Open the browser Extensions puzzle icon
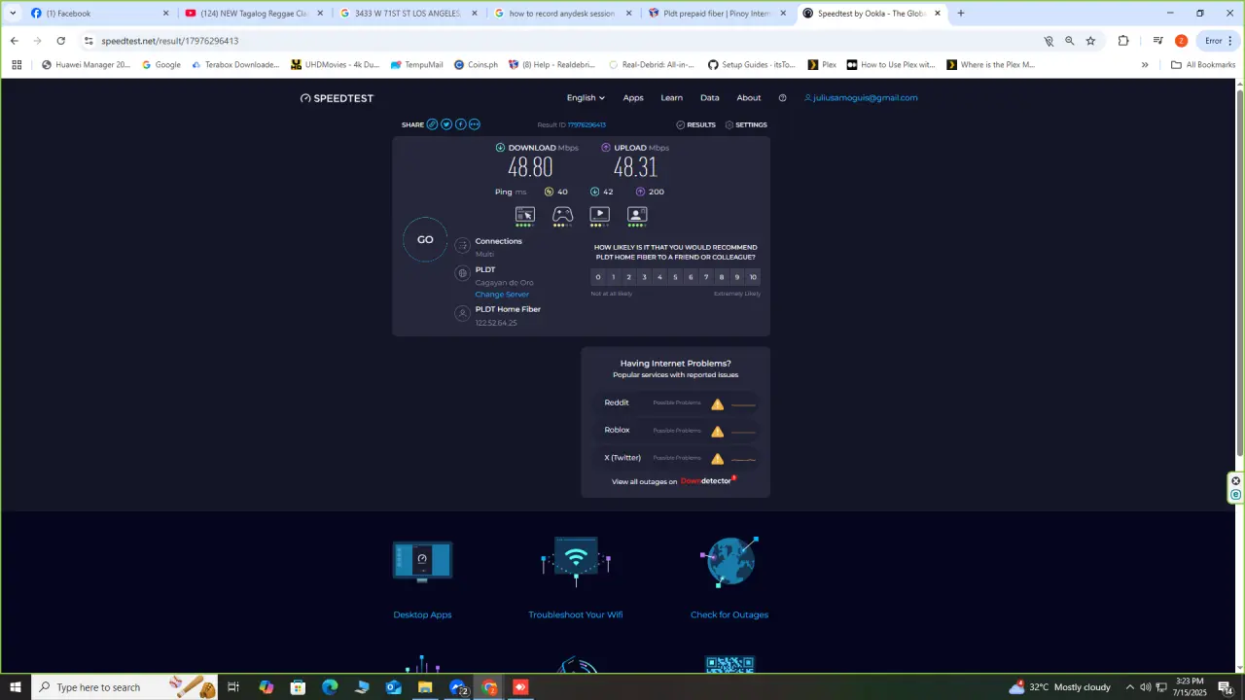1245x700 pixels. click(x=1123, y=41)
